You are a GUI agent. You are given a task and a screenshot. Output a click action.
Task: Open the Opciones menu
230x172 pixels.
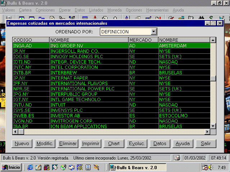coord(134,10)
